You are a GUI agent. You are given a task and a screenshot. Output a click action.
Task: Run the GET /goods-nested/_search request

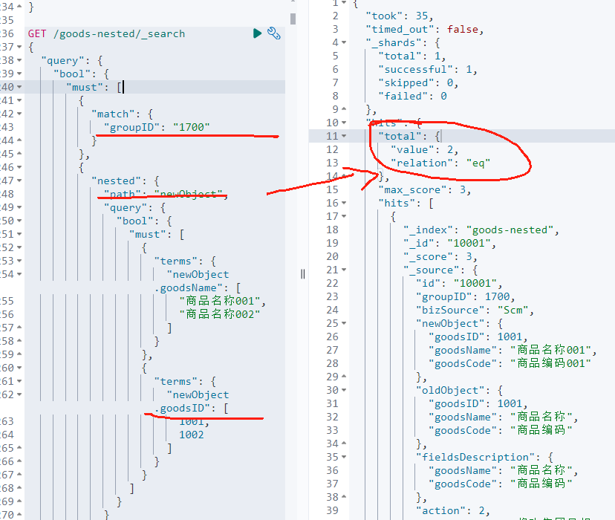257,33
